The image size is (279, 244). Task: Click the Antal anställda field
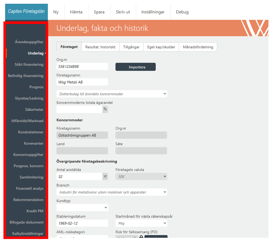(79, 176)
